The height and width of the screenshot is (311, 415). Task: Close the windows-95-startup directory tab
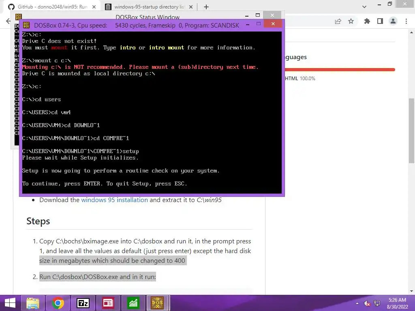[x=191, y=7]
